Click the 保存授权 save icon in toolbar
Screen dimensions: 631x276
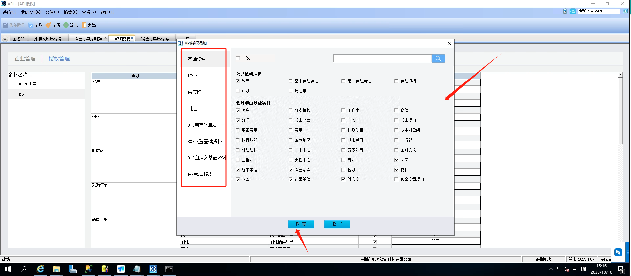click(5, 25)
